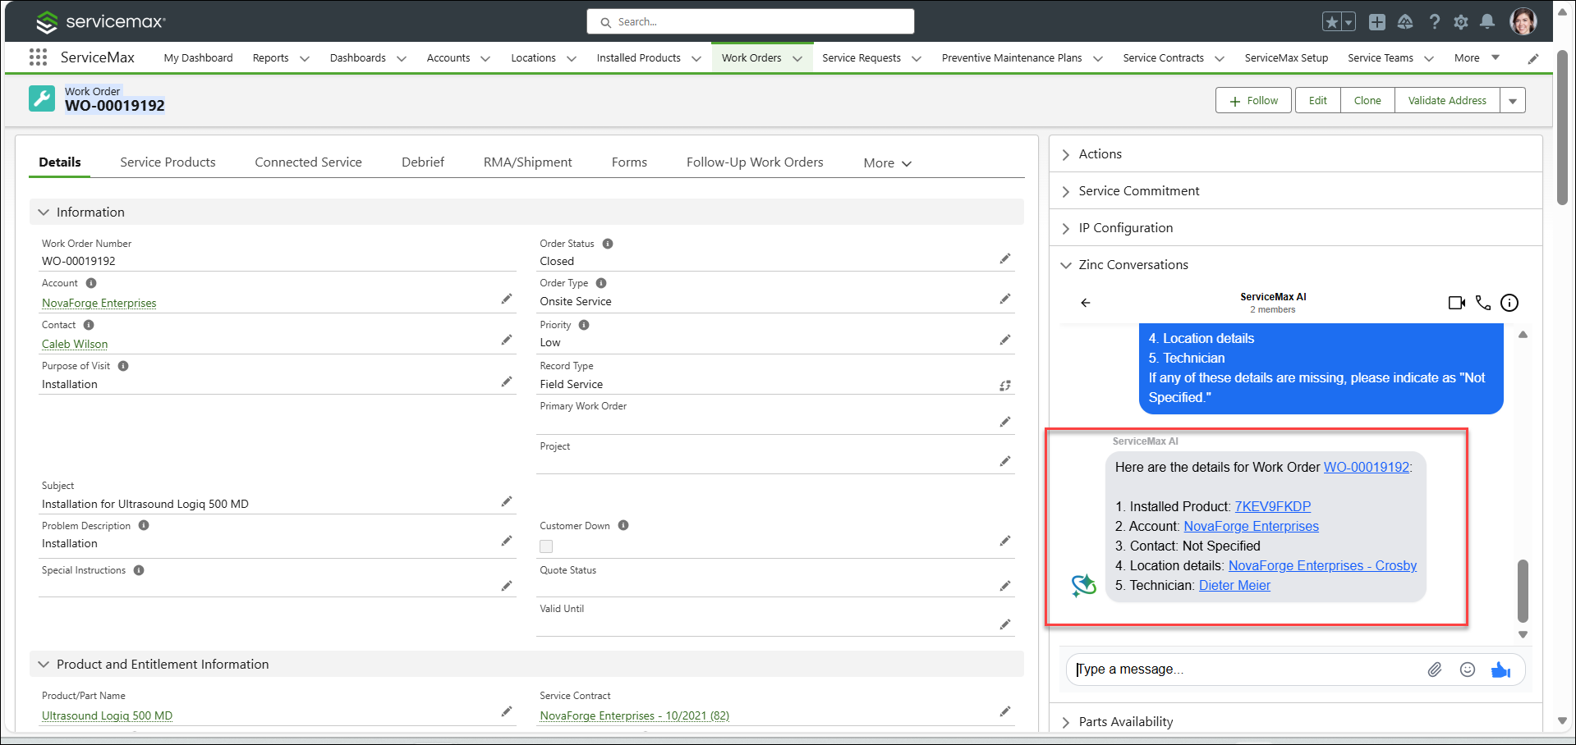View notifications bell
The image size is (1576, 745).
pos(1487,22)
